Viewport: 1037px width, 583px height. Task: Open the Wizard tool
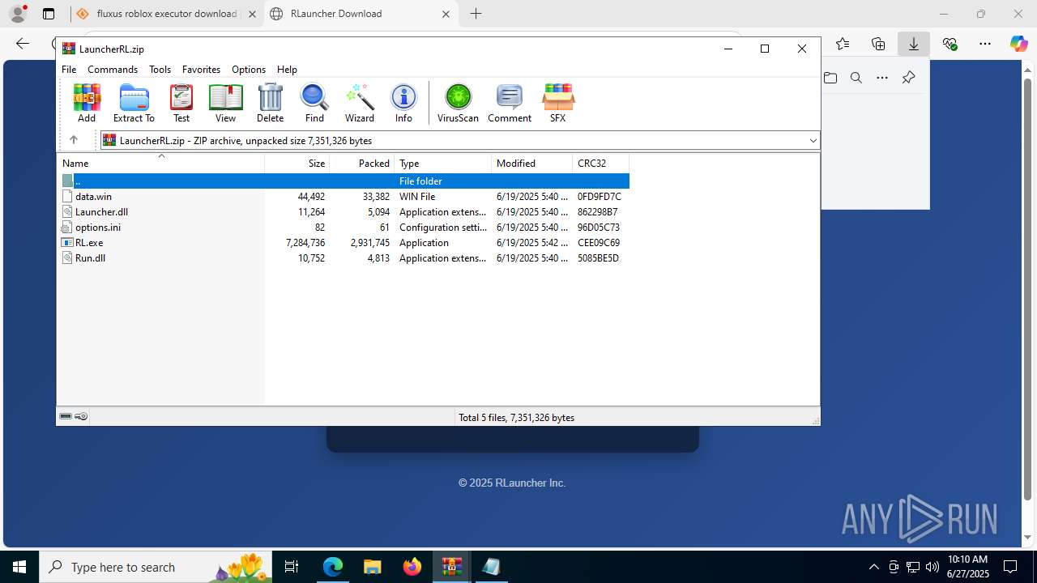tap(360, 103)
